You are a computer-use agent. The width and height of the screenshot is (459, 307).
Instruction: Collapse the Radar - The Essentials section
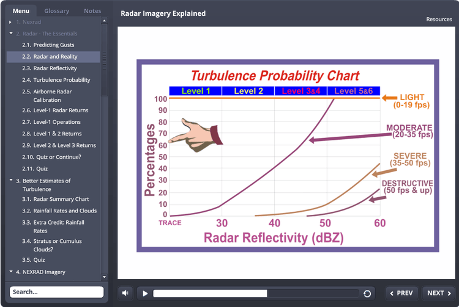pos(11,34)
